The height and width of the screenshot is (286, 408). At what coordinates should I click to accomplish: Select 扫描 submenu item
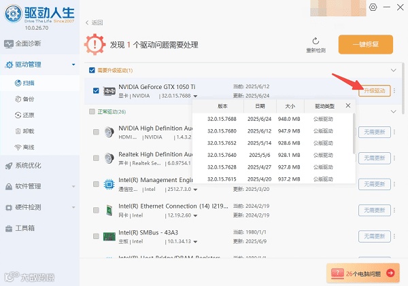[39, 83]
